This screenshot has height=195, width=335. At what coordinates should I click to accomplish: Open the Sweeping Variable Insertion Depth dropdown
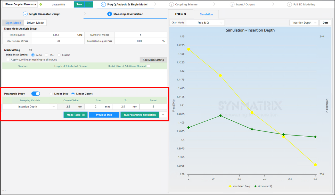click(x=30, y=107)
